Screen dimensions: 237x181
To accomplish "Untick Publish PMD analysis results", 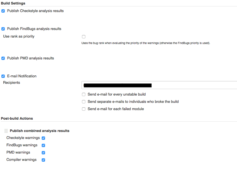I will 3,58.
